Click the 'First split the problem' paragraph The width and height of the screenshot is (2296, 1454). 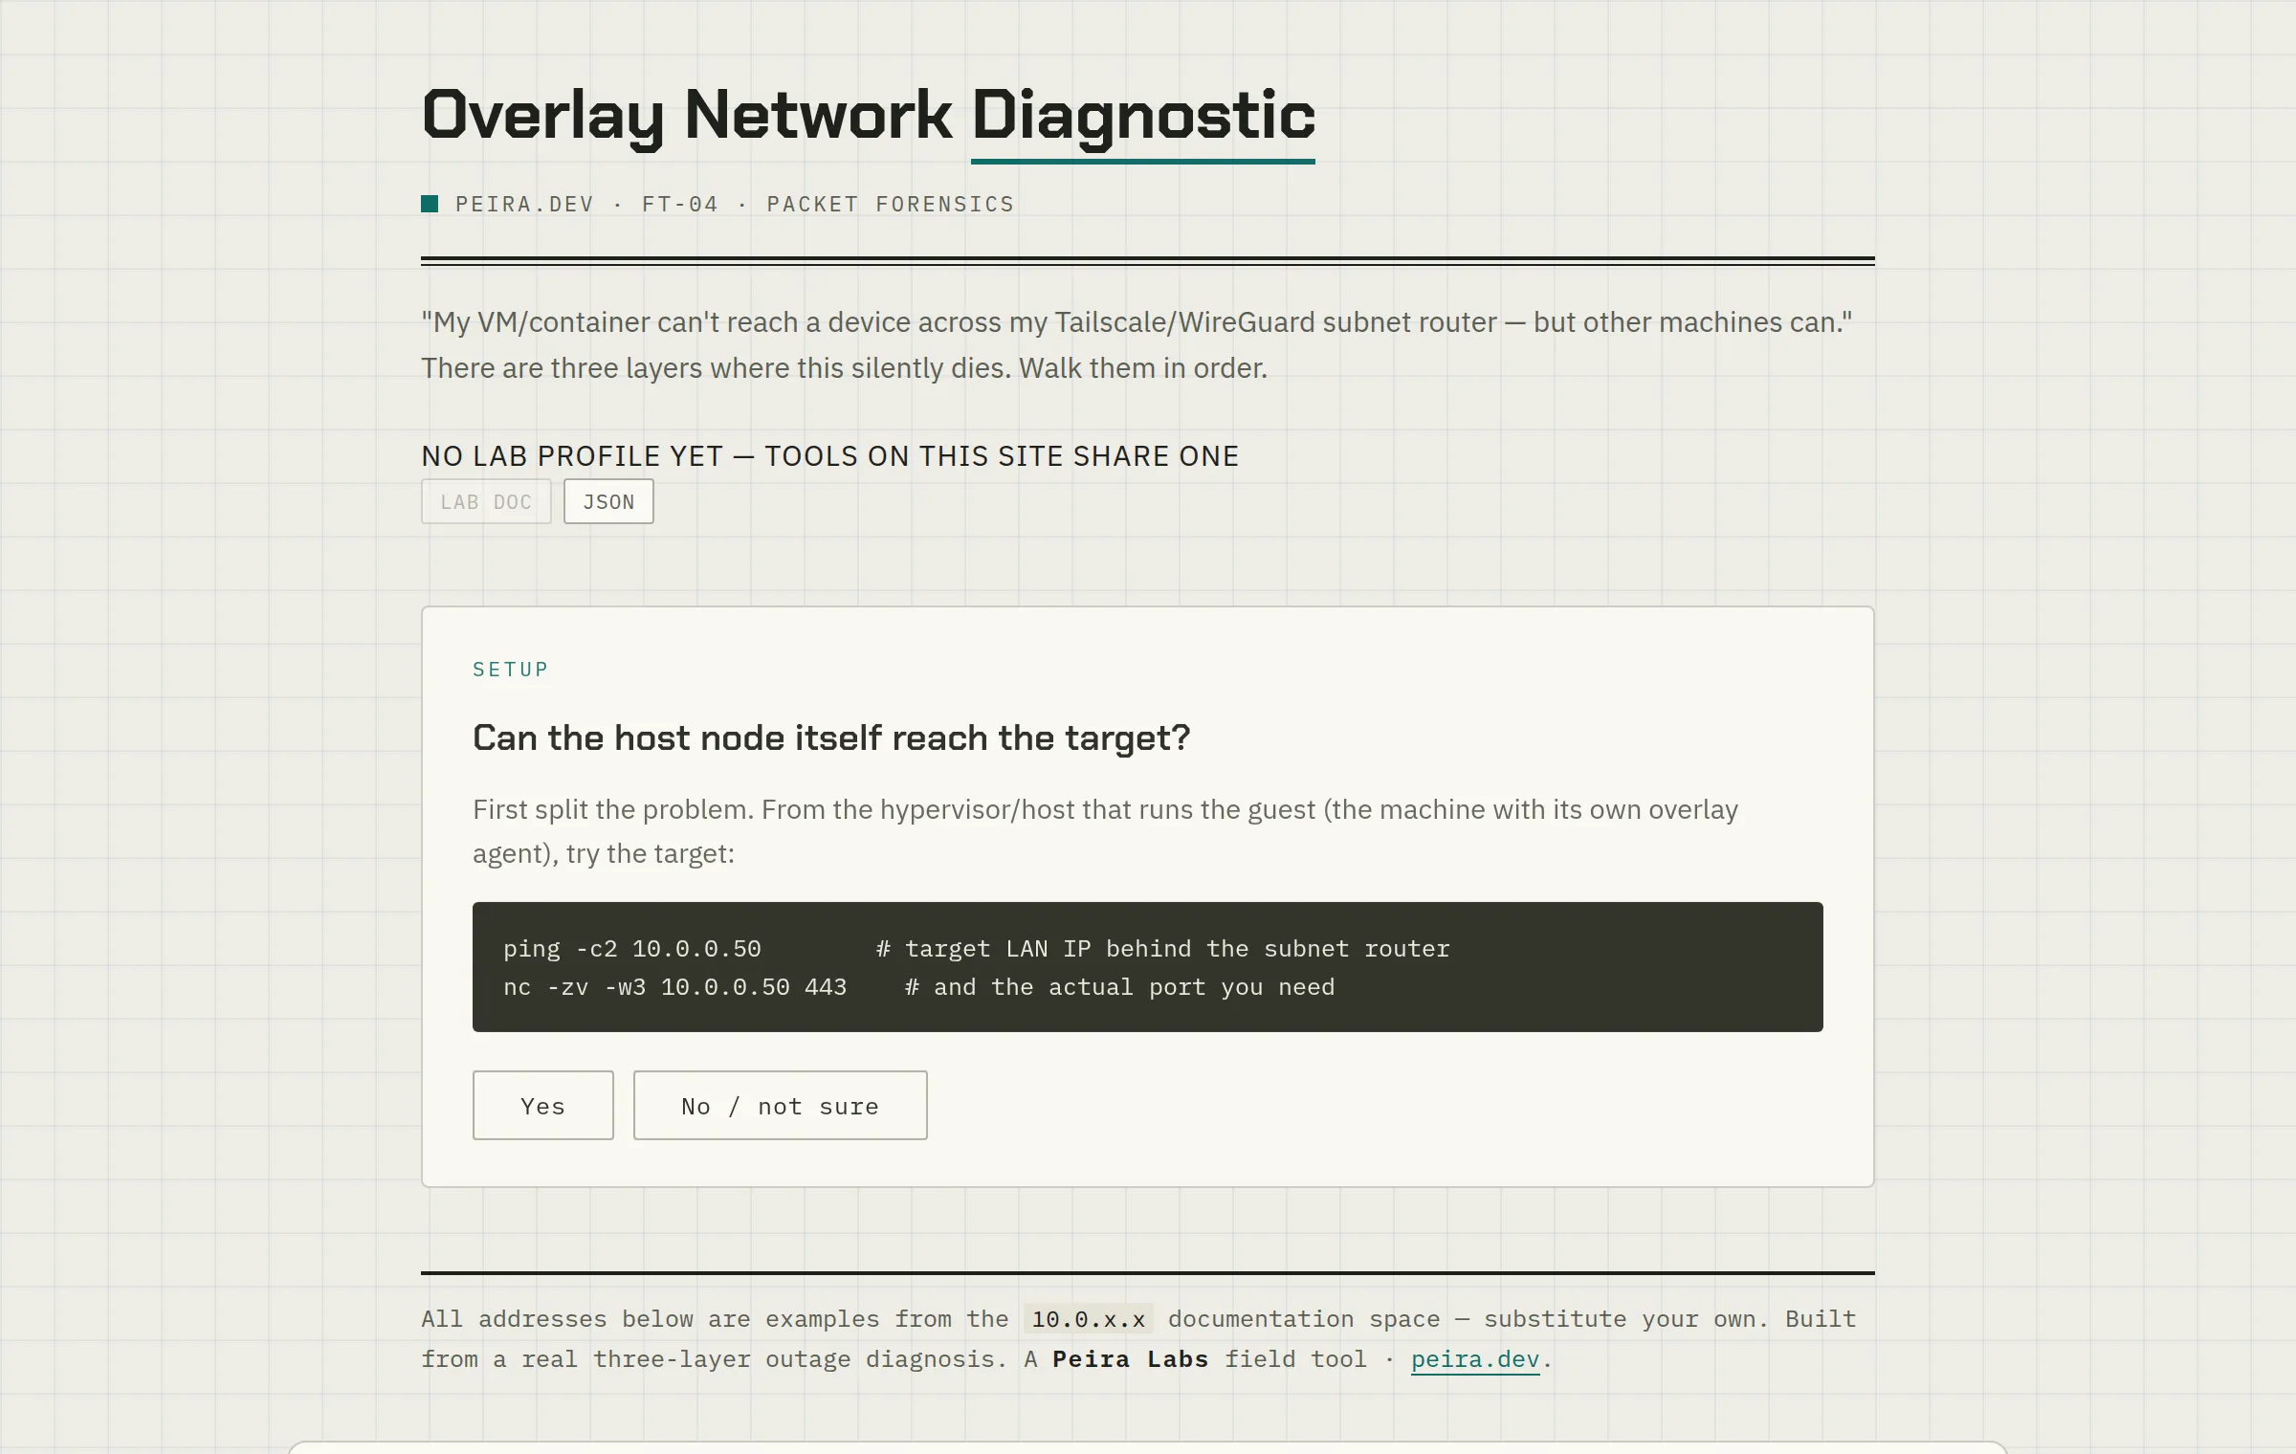pos(1105,831)
